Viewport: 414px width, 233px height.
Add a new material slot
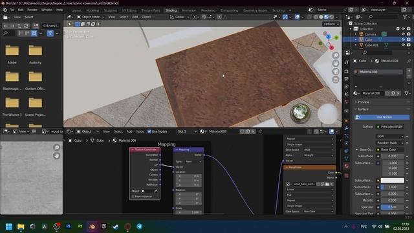[409, 71]
